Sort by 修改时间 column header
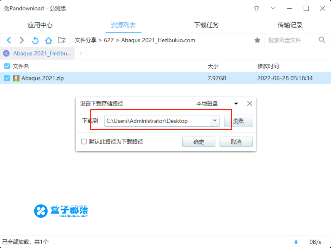This screenshot has height=248, width=331. (x=268, y=66)
